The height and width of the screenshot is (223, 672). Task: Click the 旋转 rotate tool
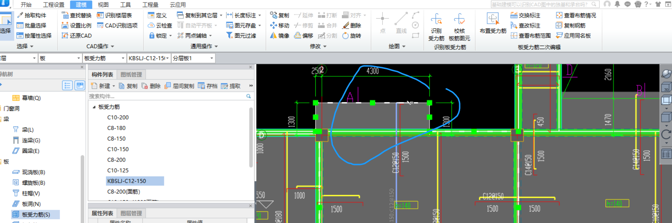(x=351, y=36)
